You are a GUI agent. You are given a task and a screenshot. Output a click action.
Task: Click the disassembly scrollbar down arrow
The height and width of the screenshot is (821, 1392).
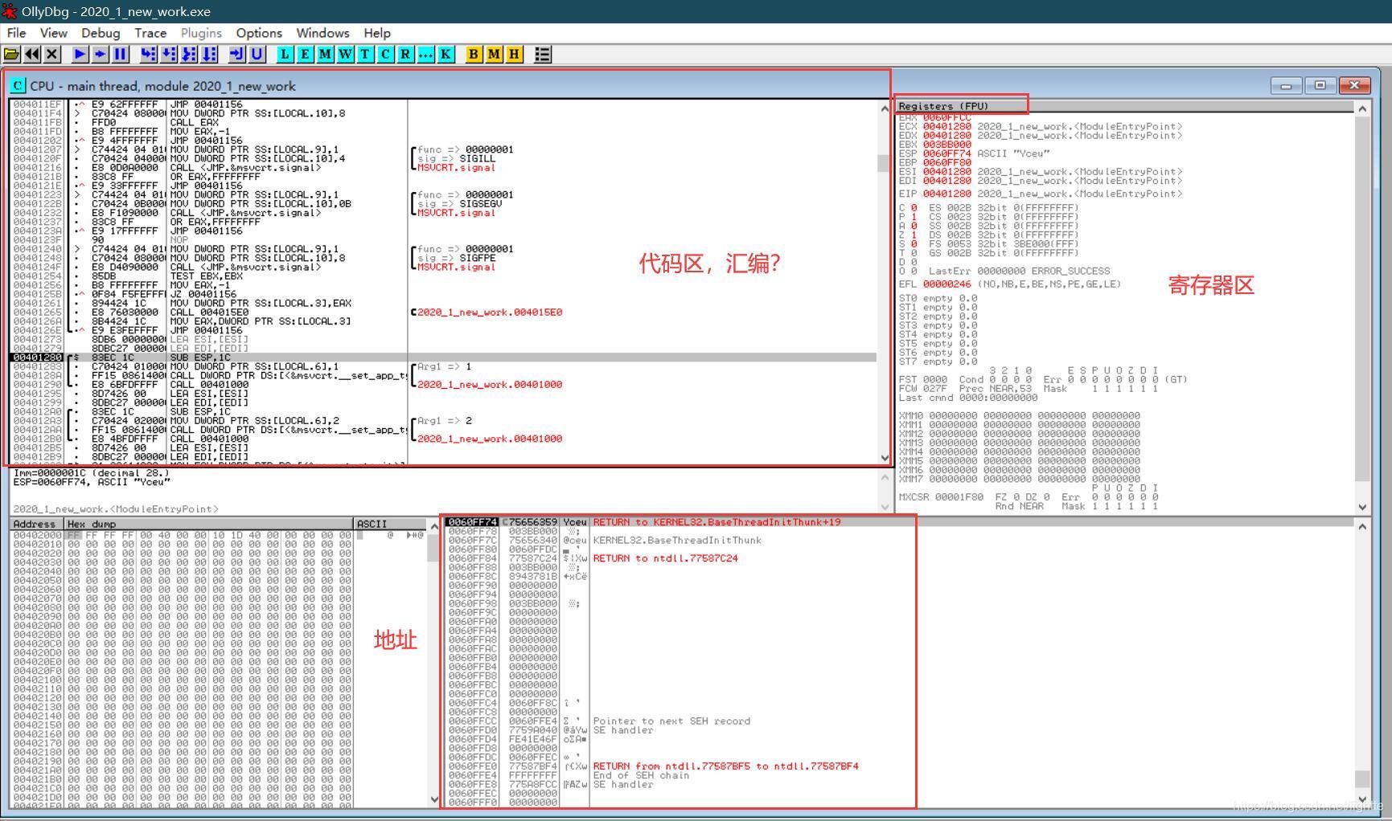[x=885, y=458]
